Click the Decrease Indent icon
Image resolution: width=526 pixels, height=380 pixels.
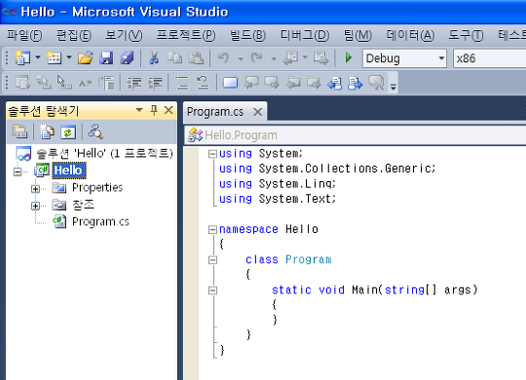[x=133, y=83]
